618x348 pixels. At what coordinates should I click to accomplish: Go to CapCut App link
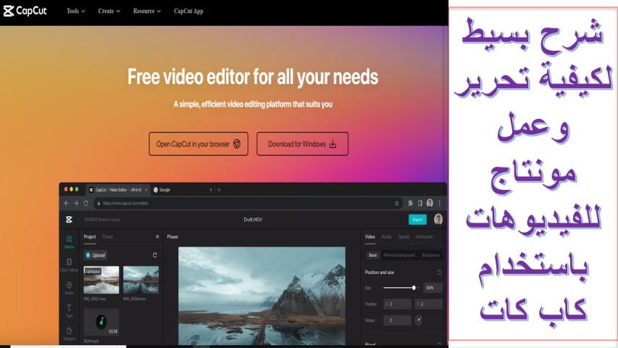(188, 11)
